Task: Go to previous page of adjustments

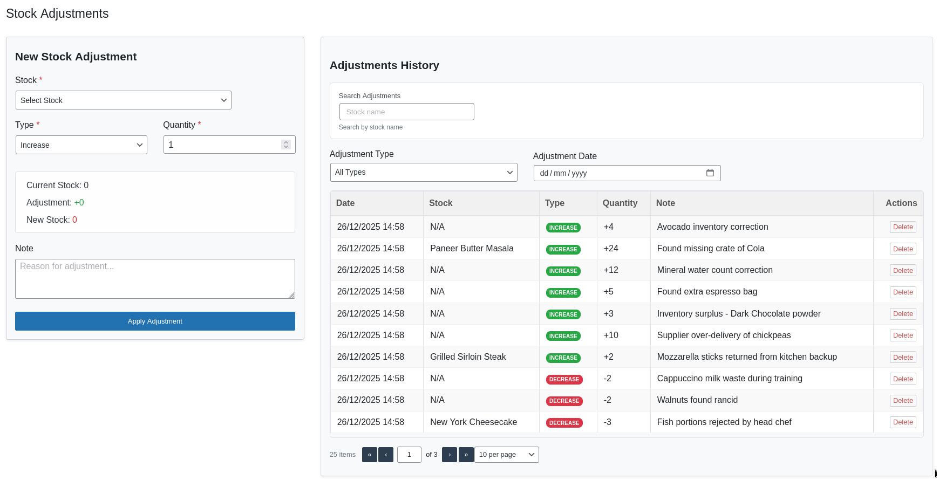Action: (386, 455)
